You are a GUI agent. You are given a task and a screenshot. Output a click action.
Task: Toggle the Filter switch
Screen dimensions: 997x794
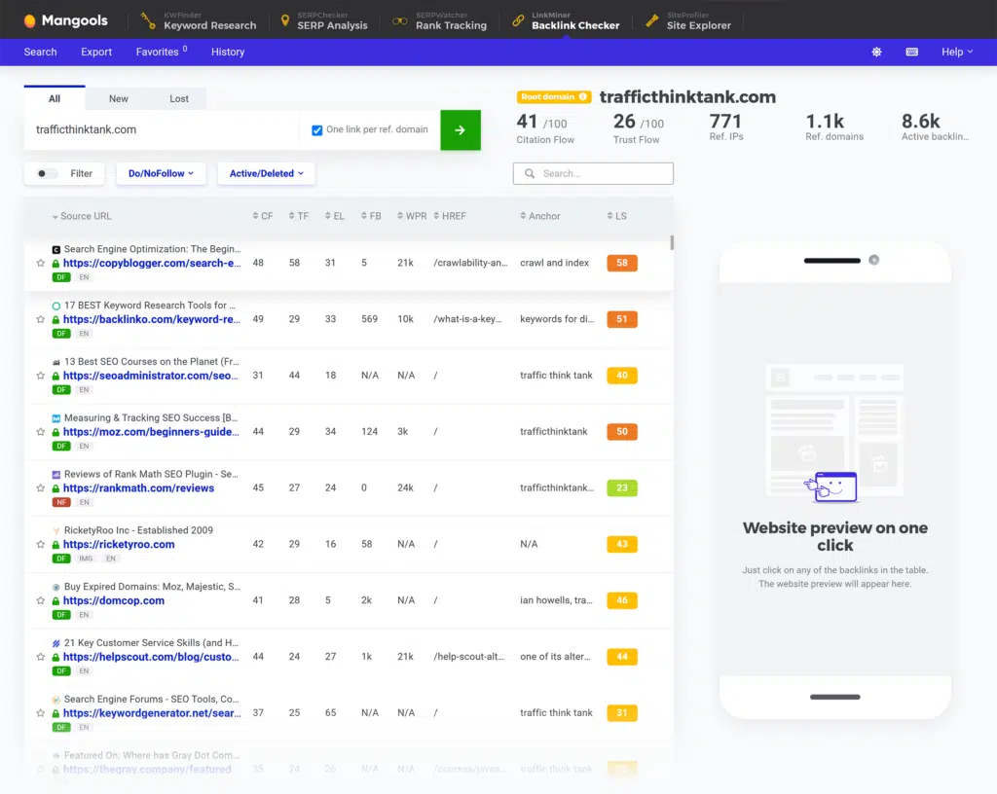point(46,174)
